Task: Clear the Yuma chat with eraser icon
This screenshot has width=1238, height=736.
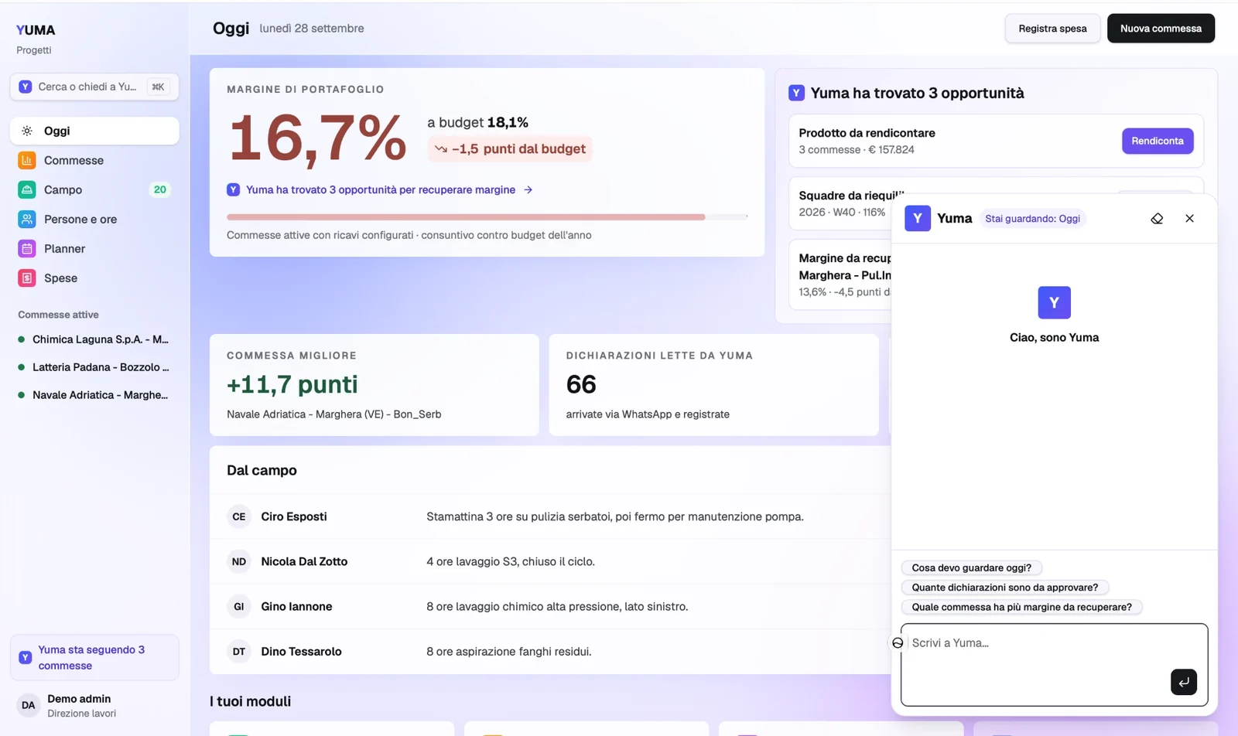Action: (1157, 219)
